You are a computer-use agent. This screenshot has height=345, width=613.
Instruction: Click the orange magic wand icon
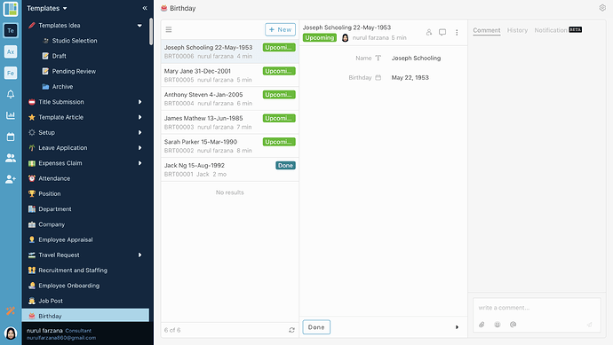(11, 310)
